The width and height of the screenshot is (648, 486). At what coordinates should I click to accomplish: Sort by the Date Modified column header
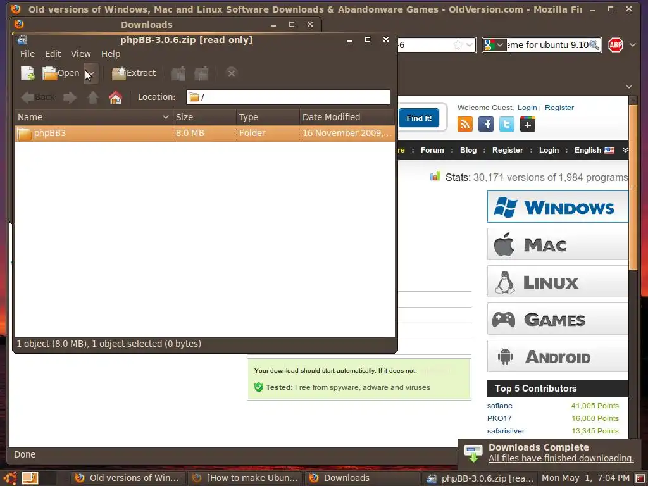[x=347, y=117]
